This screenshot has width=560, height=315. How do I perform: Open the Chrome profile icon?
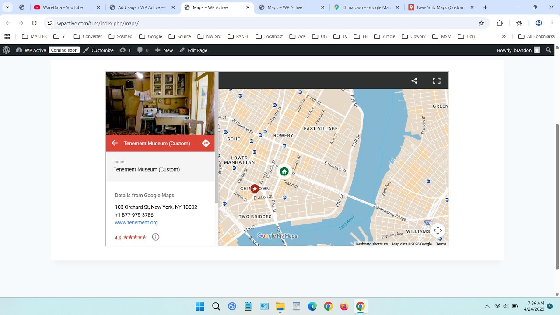[x=539, y=23]
